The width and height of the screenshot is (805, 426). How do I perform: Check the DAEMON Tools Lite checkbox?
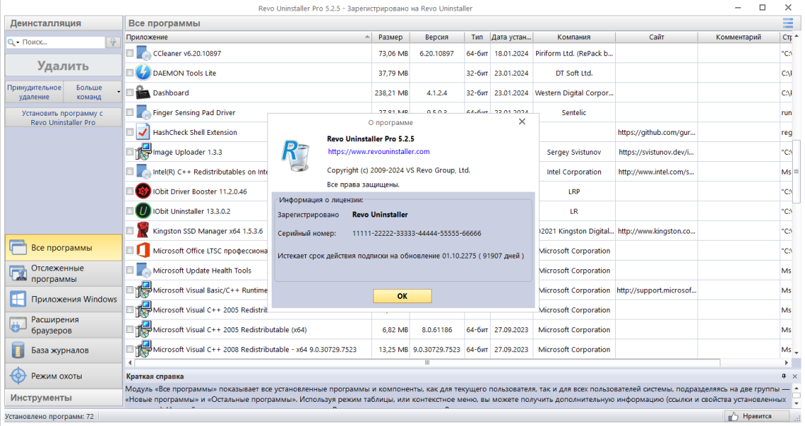(x=130, y=73)
